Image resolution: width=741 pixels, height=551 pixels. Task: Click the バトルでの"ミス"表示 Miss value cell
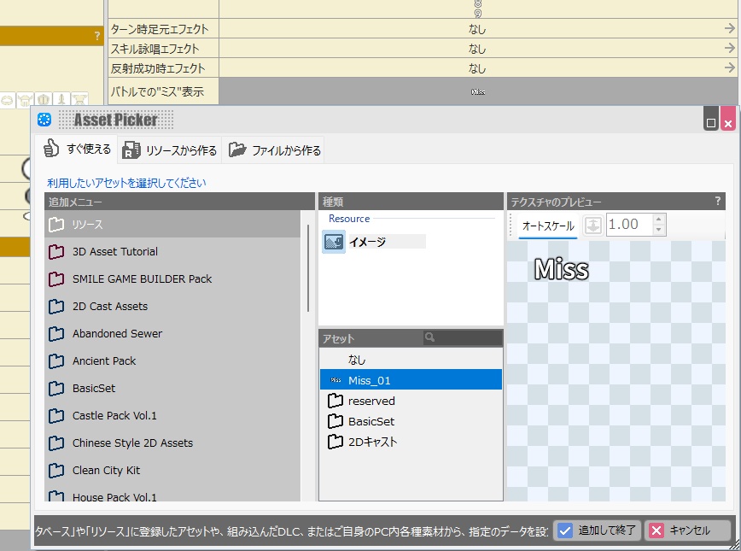tap(478, 91)
